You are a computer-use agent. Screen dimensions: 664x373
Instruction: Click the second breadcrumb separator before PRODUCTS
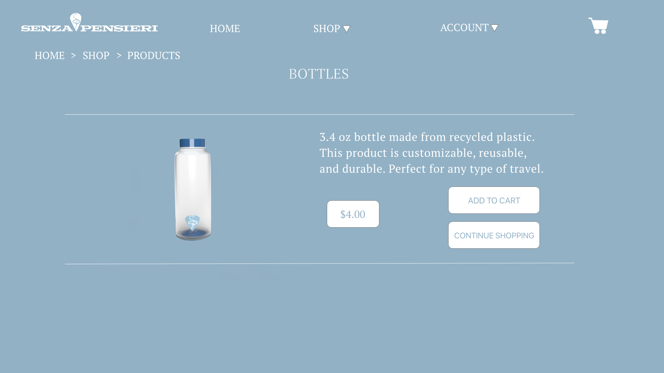[x=119, y=55]
